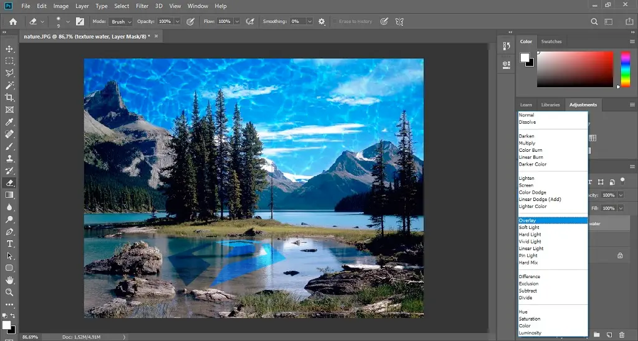
Task: Enable the Erase to History checkbox
Action: (x=335, y=22)
